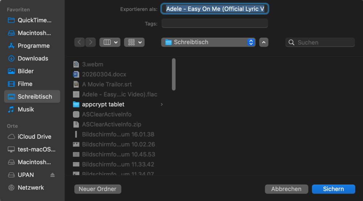
Task: Click the Sichern button
Action: [333, 189]
